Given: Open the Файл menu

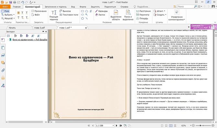Looking at the screenshot, I should 5,7.
